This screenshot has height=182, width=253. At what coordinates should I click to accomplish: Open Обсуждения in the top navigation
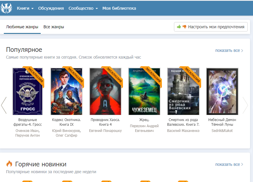click(x=51, y=8)
